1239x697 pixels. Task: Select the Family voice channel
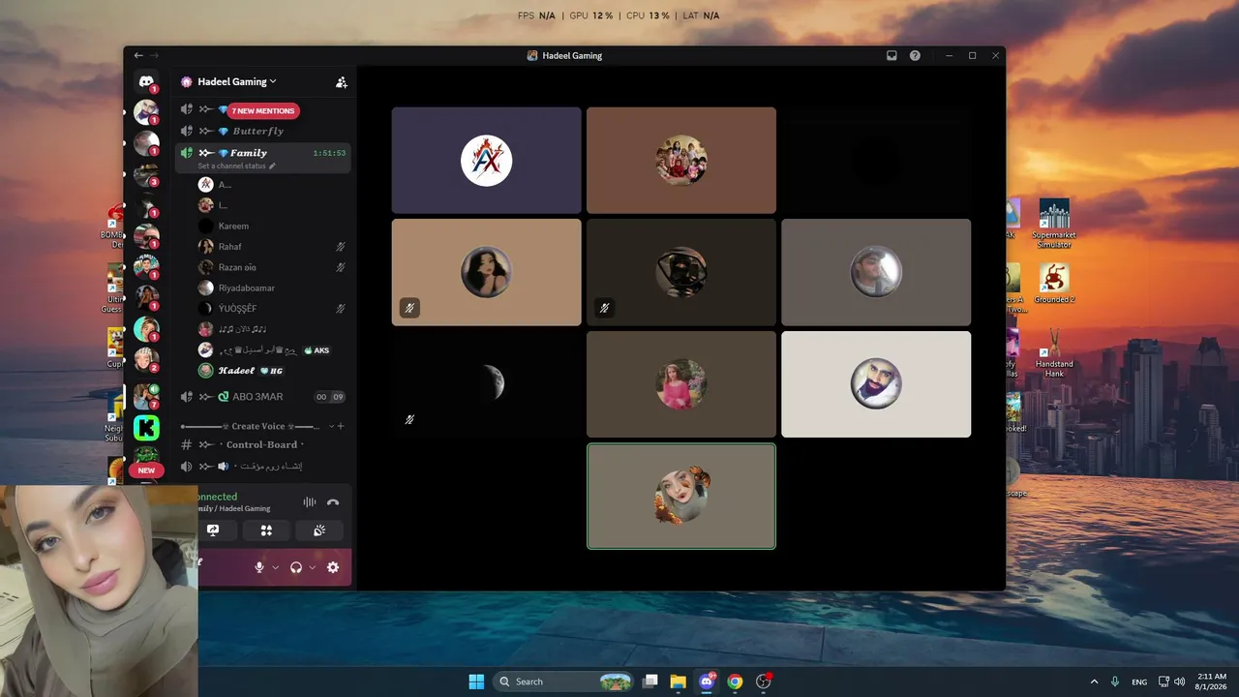coord(262,158)
